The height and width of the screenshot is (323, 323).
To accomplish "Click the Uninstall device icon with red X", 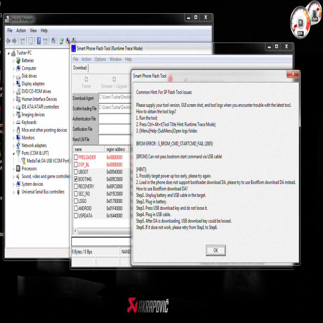I will pos(68,41).
